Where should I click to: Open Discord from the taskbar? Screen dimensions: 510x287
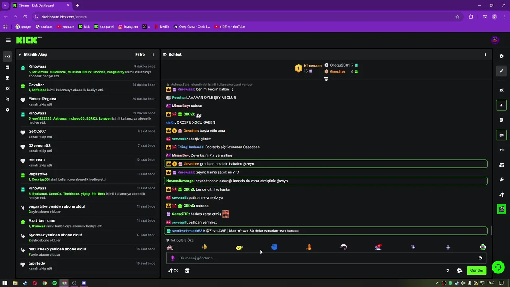84,283
